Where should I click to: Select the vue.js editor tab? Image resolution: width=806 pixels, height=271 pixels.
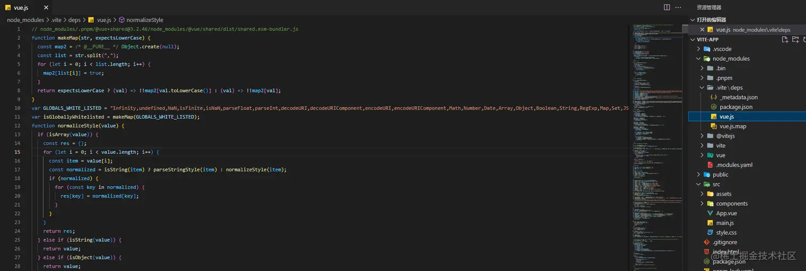pos(21,8)
